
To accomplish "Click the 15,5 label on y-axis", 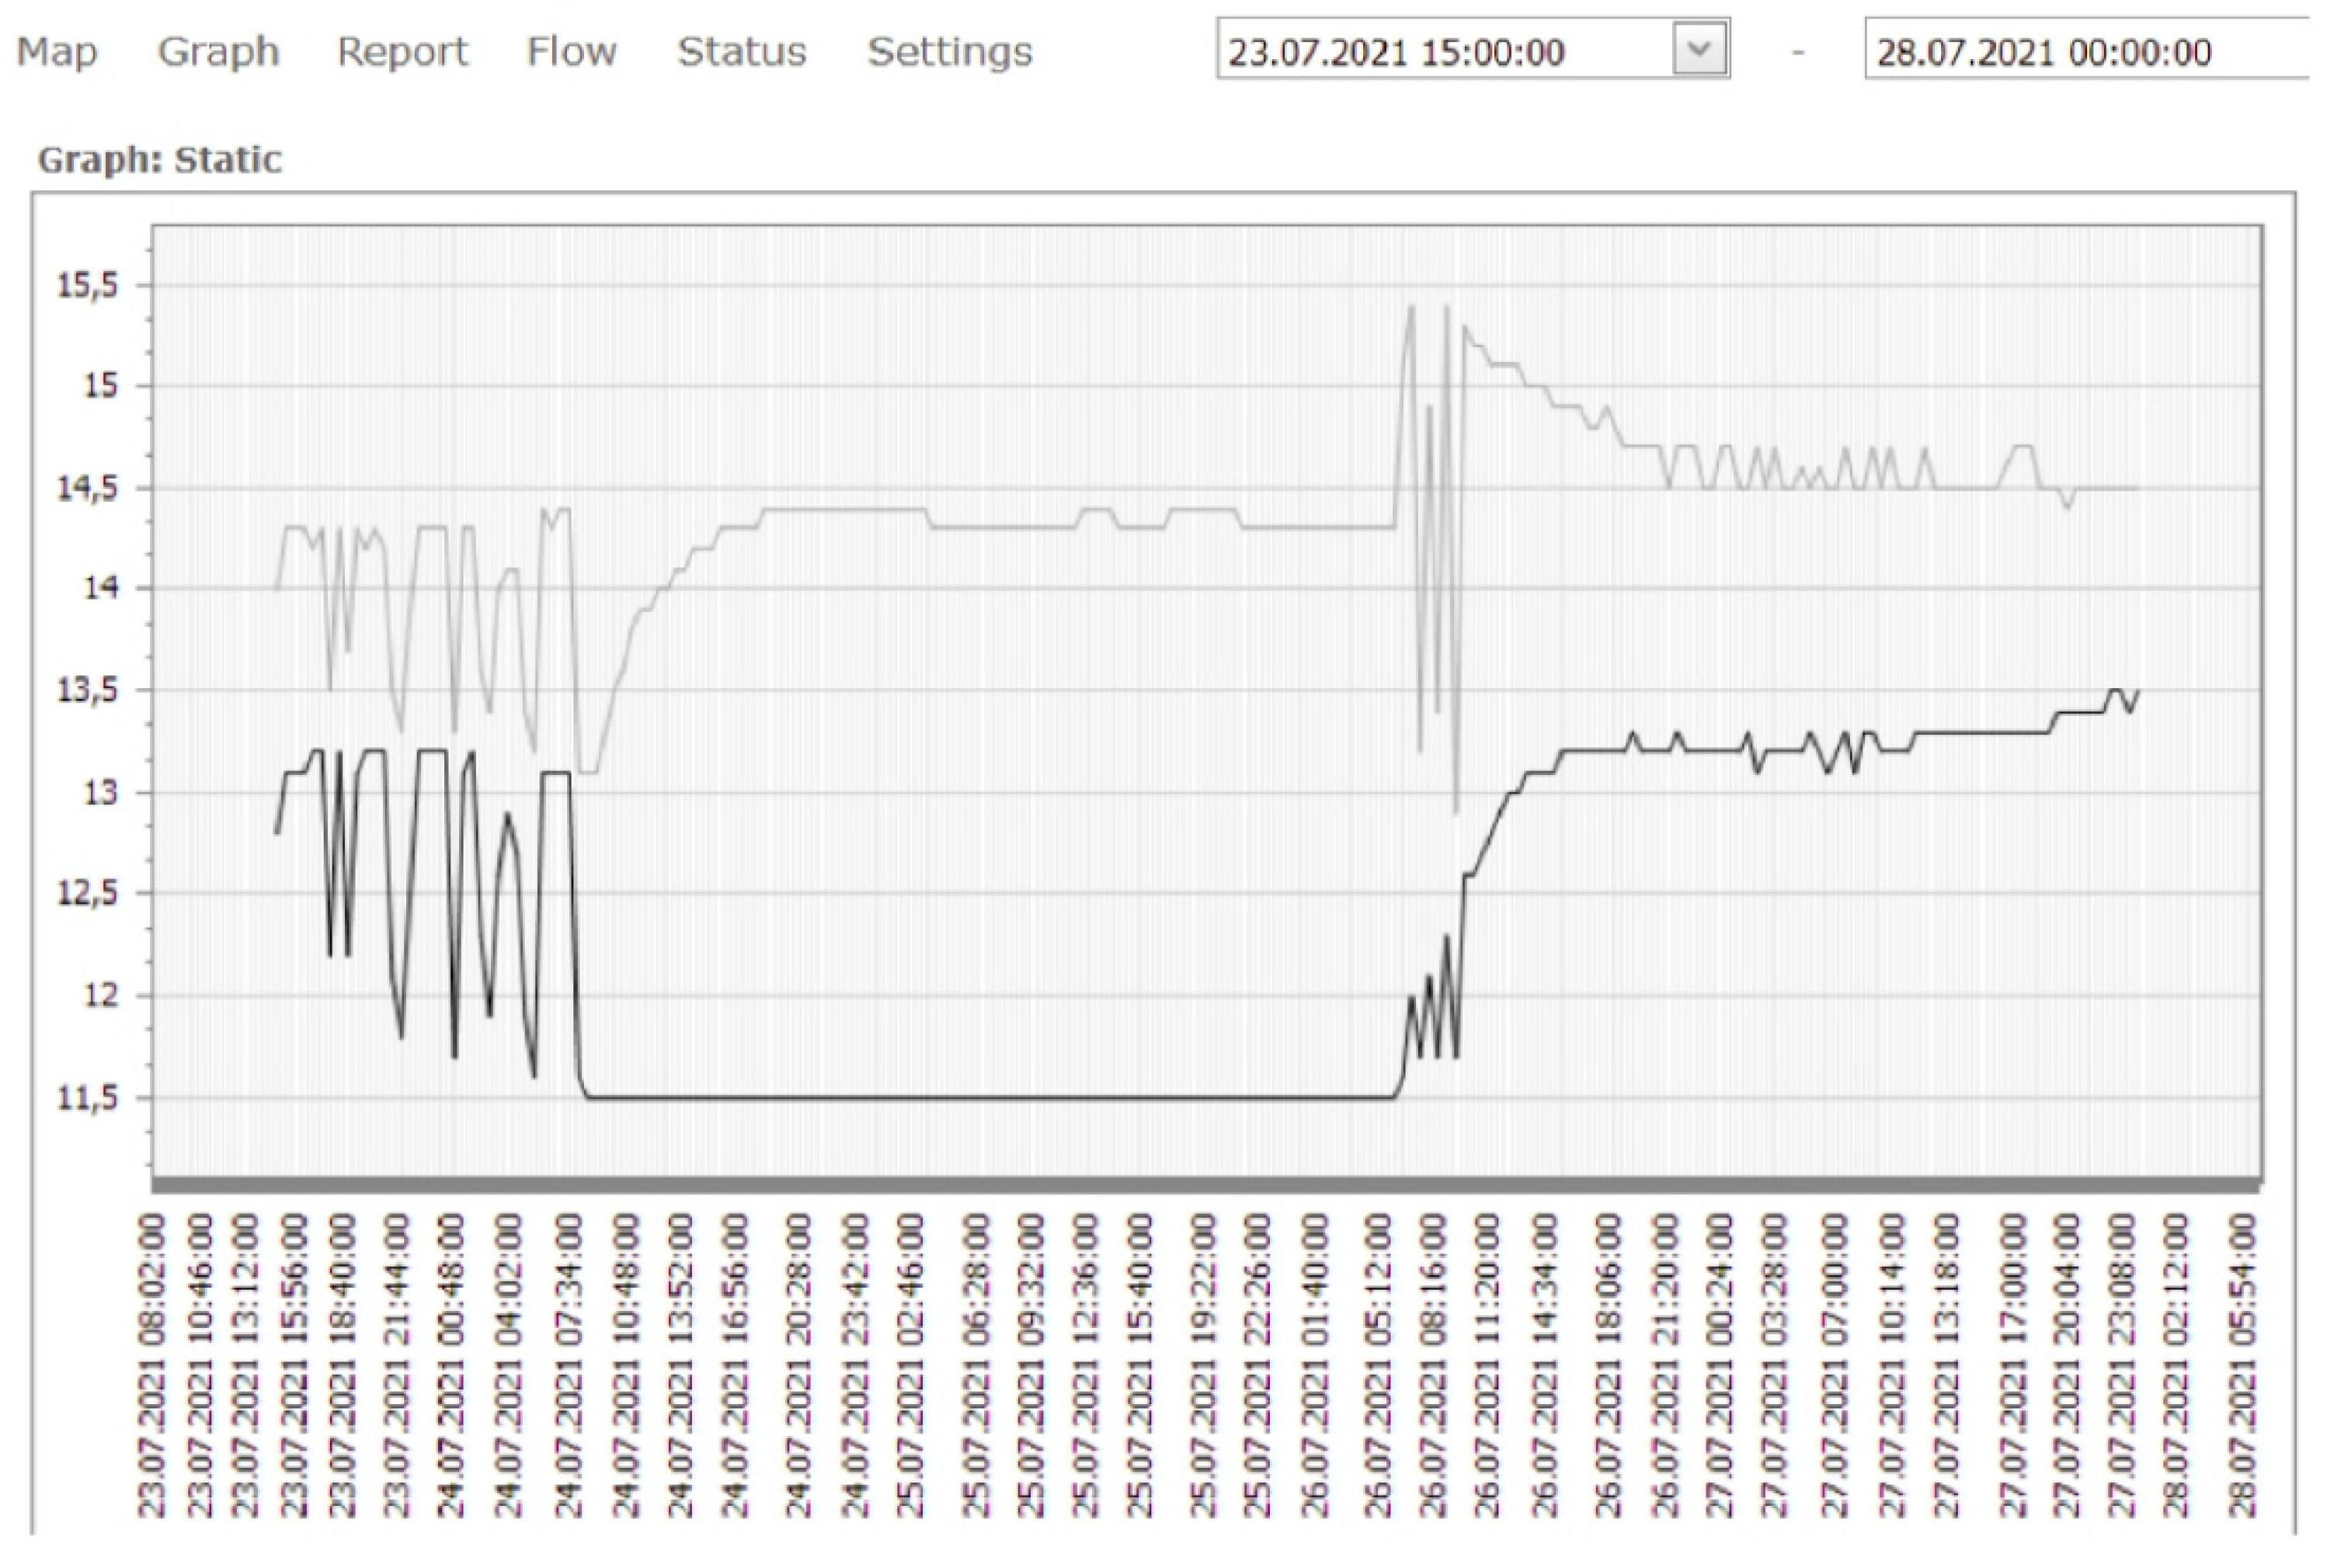I will [87, 285].
